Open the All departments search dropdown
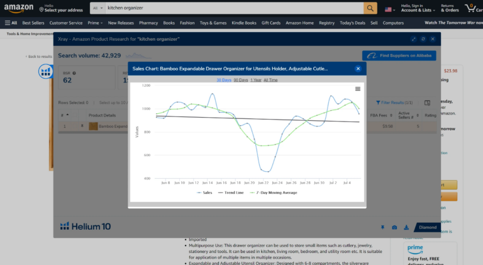Viewport: 483px width, 265px height. pos(98,8)
